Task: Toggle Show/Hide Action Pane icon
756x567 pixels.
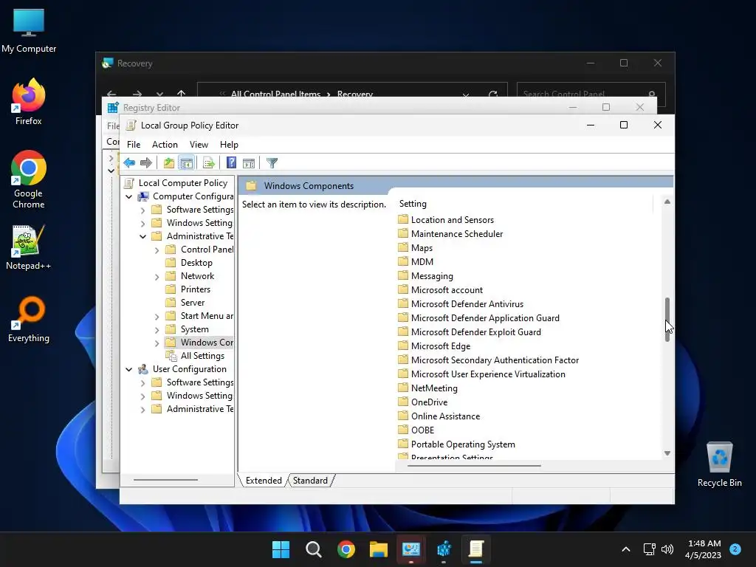Action: tap(249, 163)
